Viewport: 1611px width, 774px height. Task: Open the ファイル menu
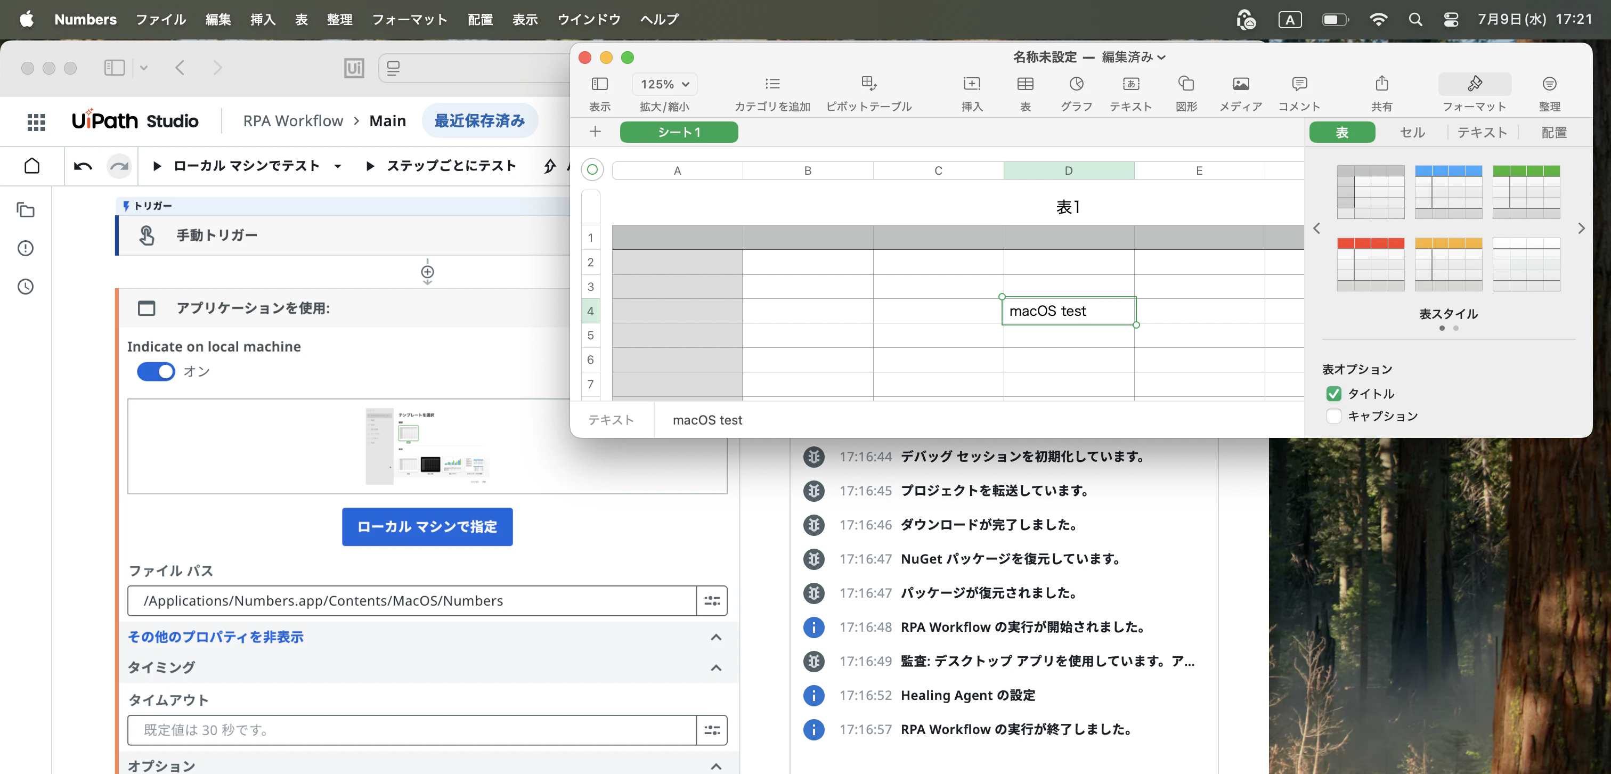[x=161, y=19]
